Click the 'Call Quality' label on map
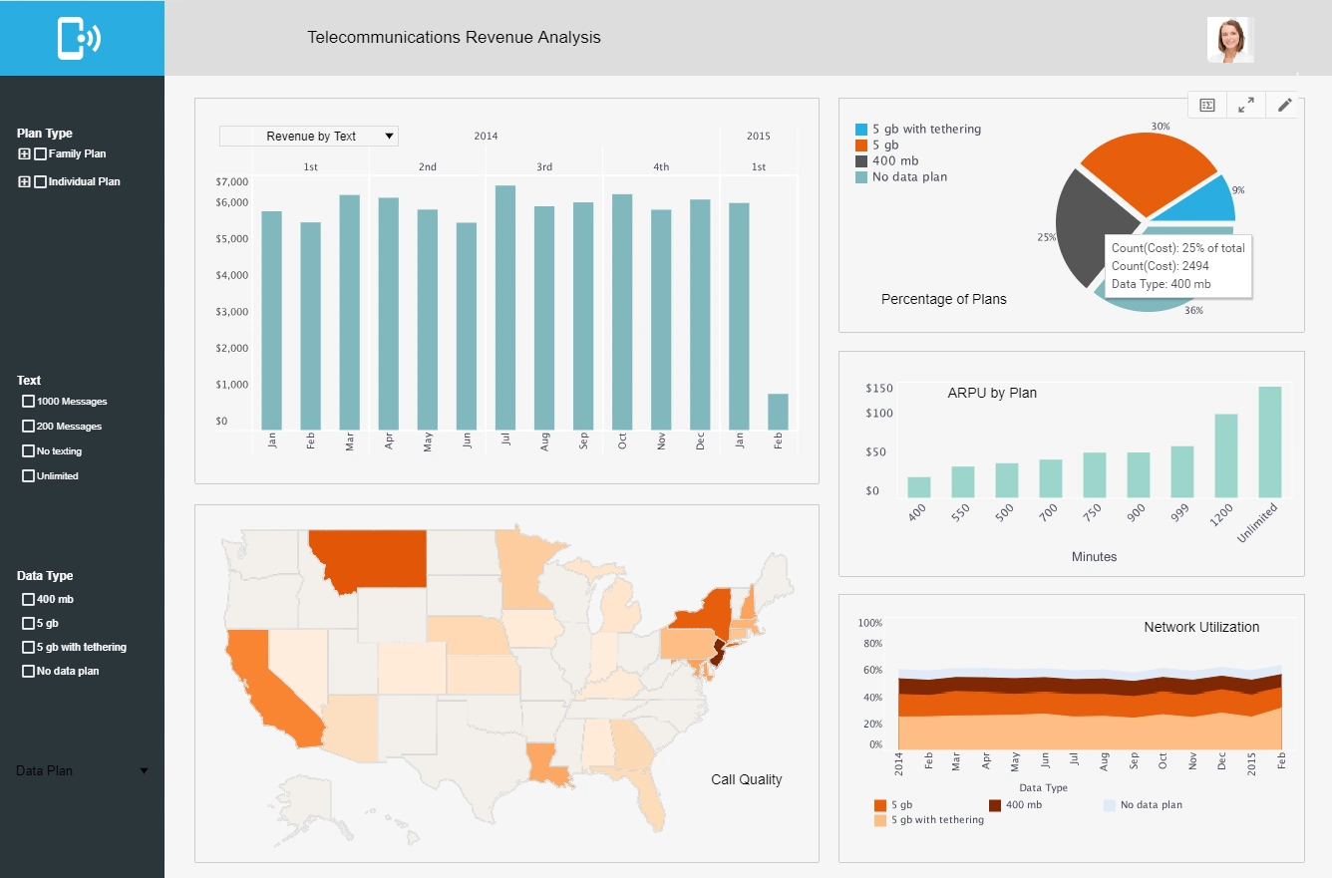This screenshot has width=1332, height=878. coord(747,779)
